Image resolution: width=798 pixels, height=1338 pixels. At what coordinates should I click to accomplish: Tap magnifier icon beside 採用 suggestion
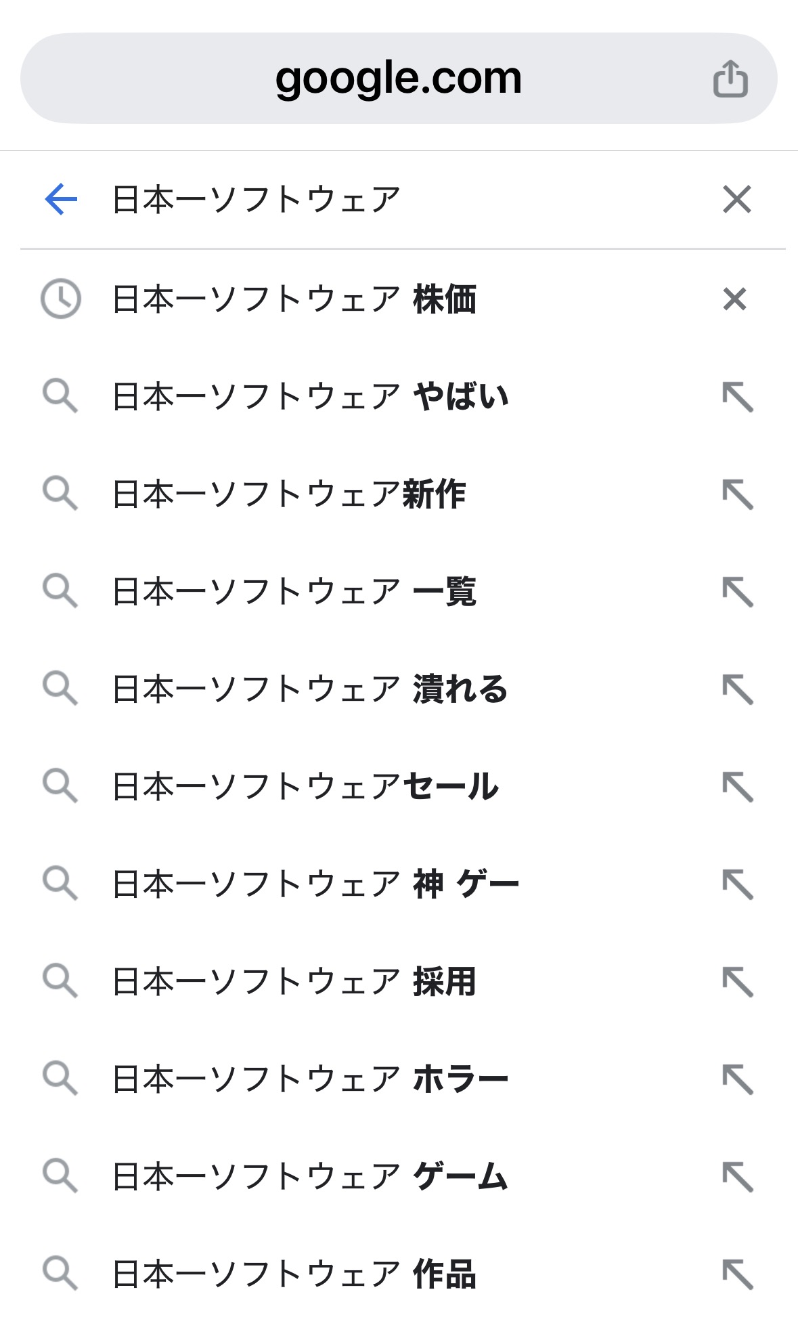(60, 981)
